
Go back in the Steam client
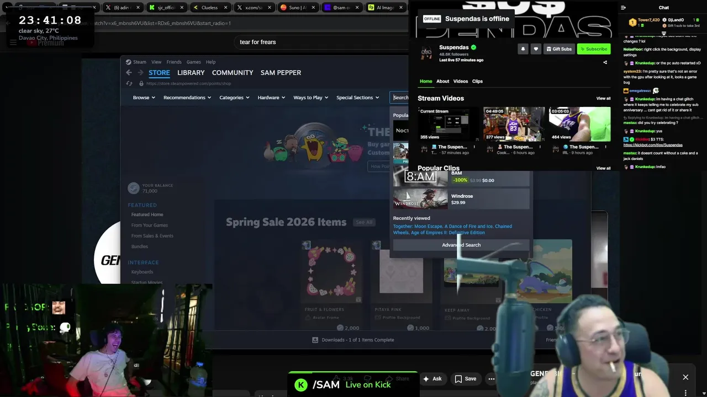click(129, 72)
